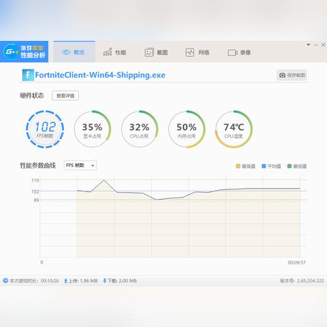The image size is (327, 327).
Task: Open the FPS 帧数 curve dropdown
Action: 80,166
